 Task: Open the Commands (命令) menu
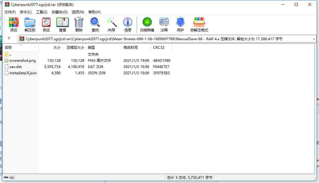point(26,12)
